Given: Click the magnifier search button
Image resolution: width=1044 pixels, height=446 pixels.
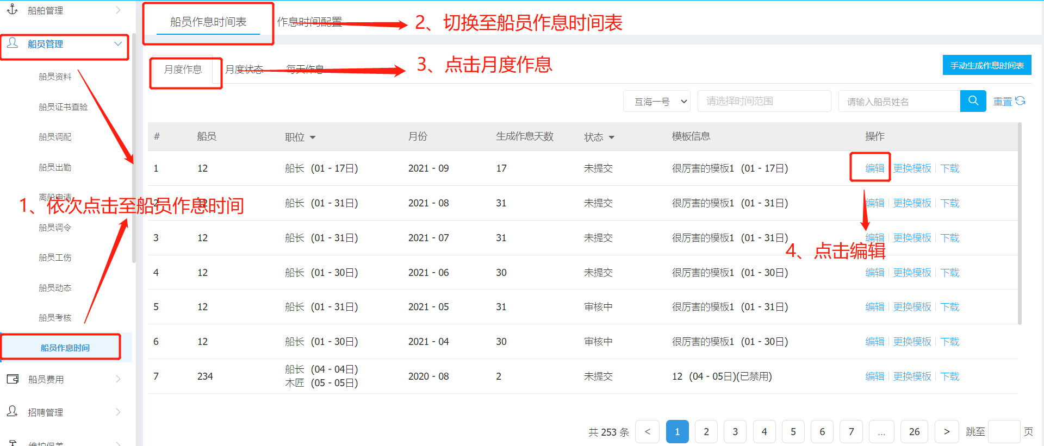Looking at the screenshot, I should (973, 101).
